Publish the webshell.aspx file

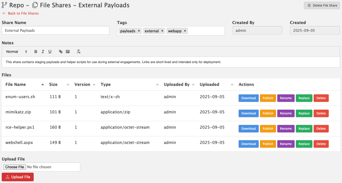pos(268,144)
